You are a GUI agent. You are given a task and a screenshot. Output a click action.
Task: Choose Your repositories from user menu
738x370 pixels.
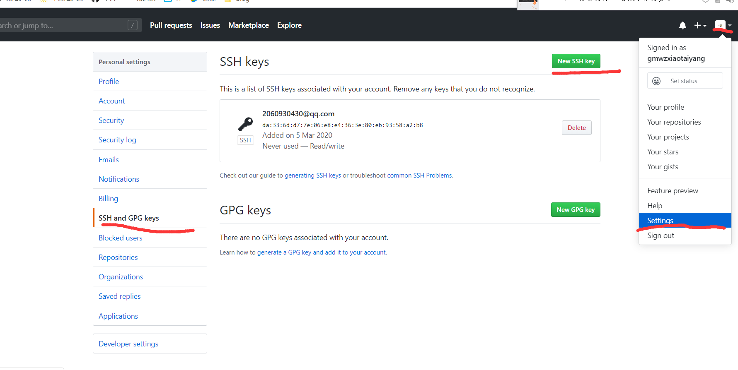(685, 122)
